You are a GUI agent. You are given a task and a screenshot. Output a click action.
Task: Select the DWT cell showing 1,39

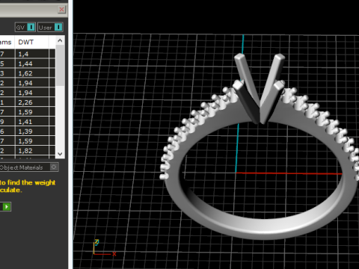32,132
